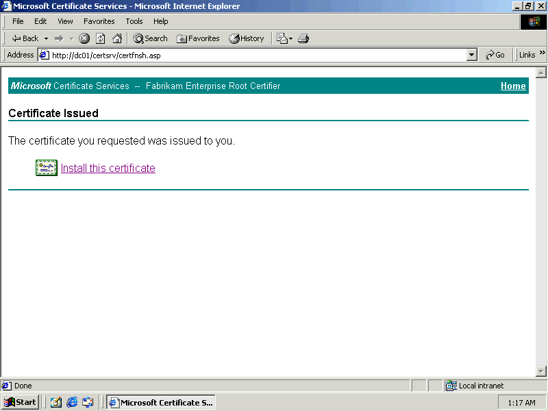
Task: Click the certificate icon beside install link
Action: click(x=46, y=168)
